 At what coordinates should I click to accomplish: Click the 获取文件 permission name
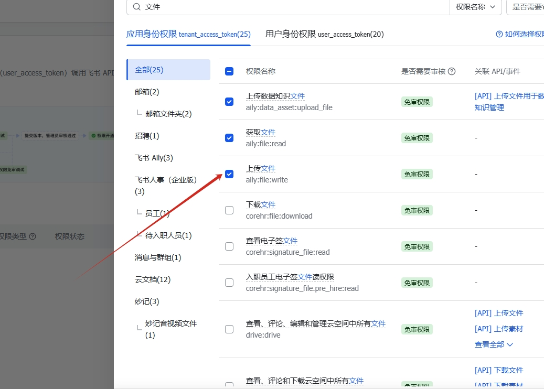tap(261, 132)
